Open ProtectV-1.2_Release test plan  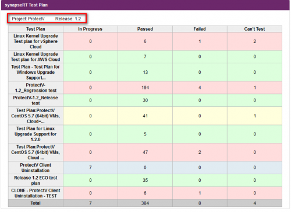point(36,100)
